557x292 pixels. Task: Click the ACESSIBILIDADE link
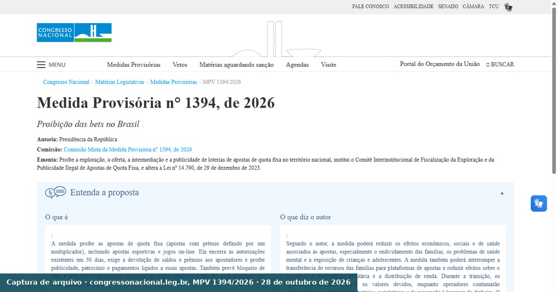point(414,6)
